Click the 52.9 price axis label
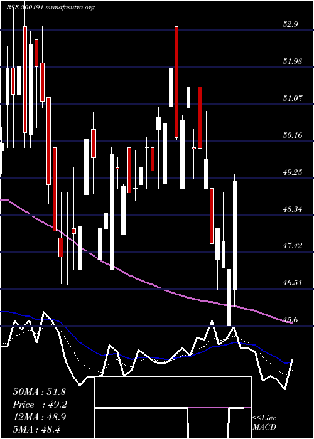Screen dimensions: 314x439 290,24
